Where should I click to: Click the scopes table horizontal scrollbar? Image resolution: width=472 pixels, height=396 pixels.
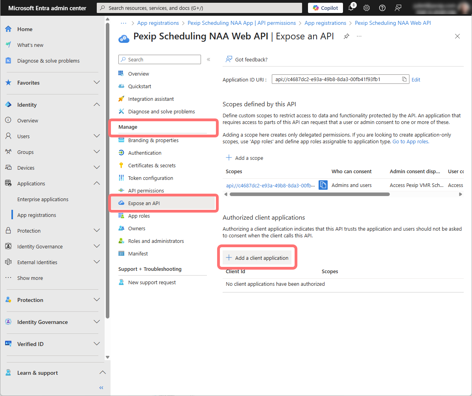[x=310, y=194]
